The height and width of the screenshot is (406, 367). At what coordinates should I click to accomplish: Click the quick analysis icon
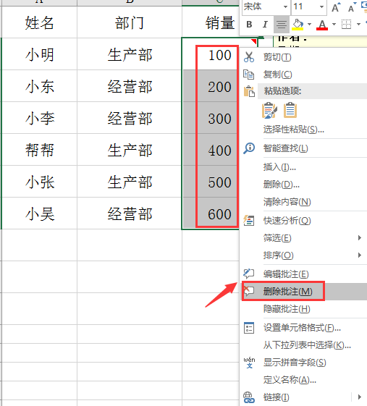[248, 221]
